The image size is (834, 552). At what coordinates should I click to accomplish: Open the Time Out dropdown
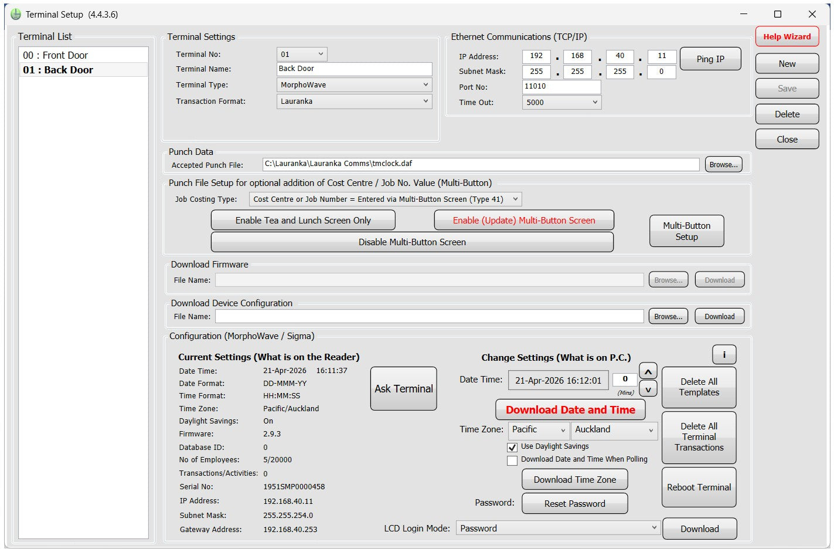(561, 103)
